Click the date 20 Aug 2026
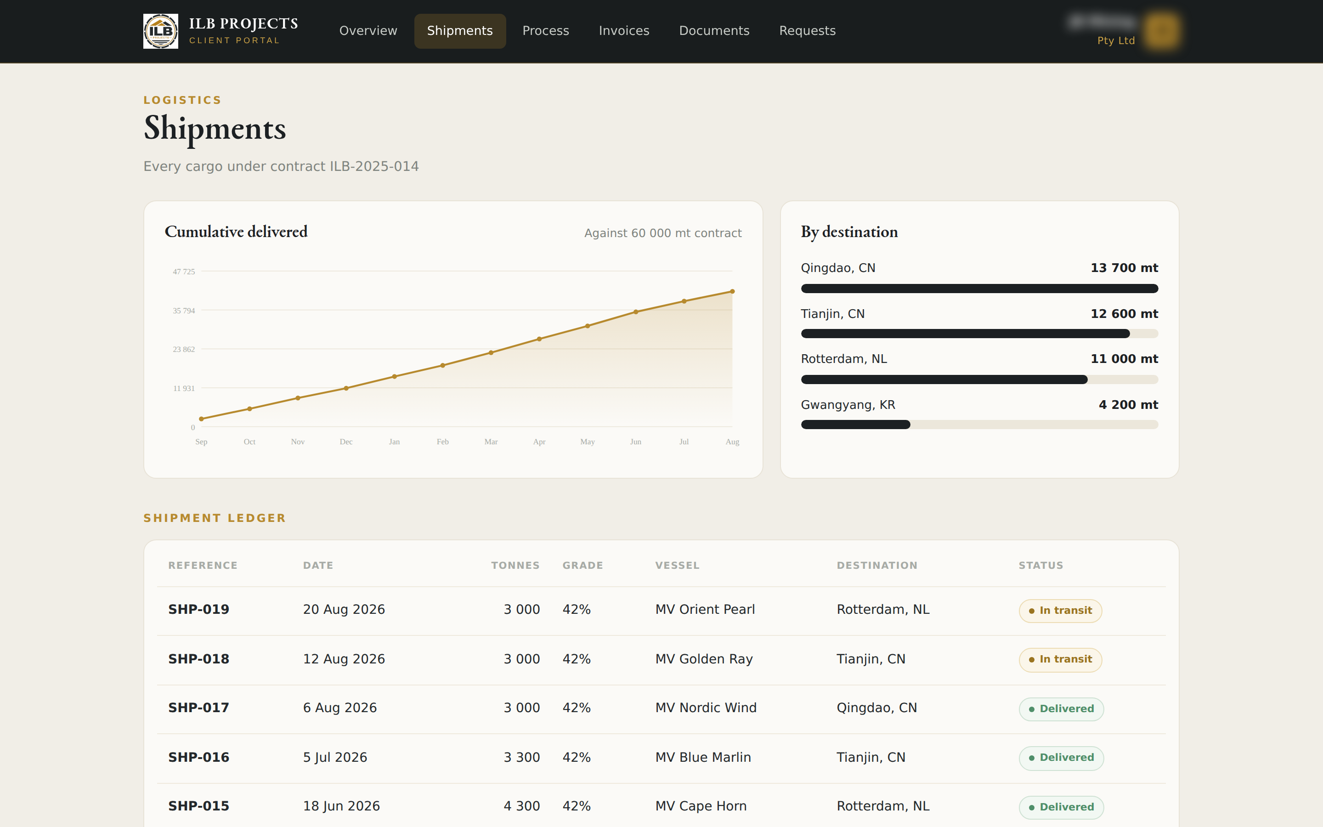Image resolution: width=1323 pixels, height=827 pixels. pyautogui.click(x=344, y=609)
